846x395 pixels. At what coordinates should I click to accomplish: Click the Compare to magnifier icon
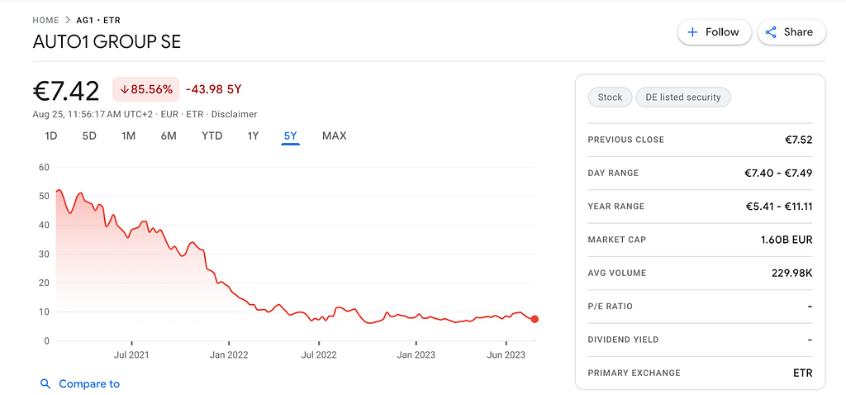tap(46, 384)
